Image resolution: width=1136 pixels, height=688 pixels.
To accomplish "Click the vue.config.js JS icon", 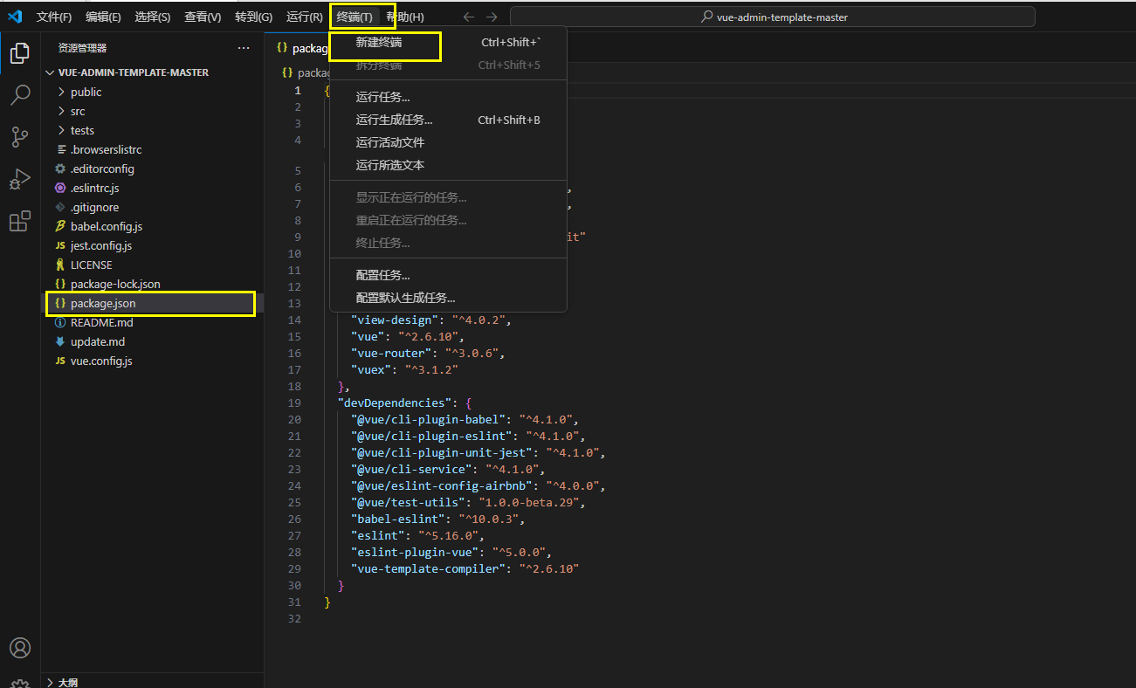I will [60, 361].
